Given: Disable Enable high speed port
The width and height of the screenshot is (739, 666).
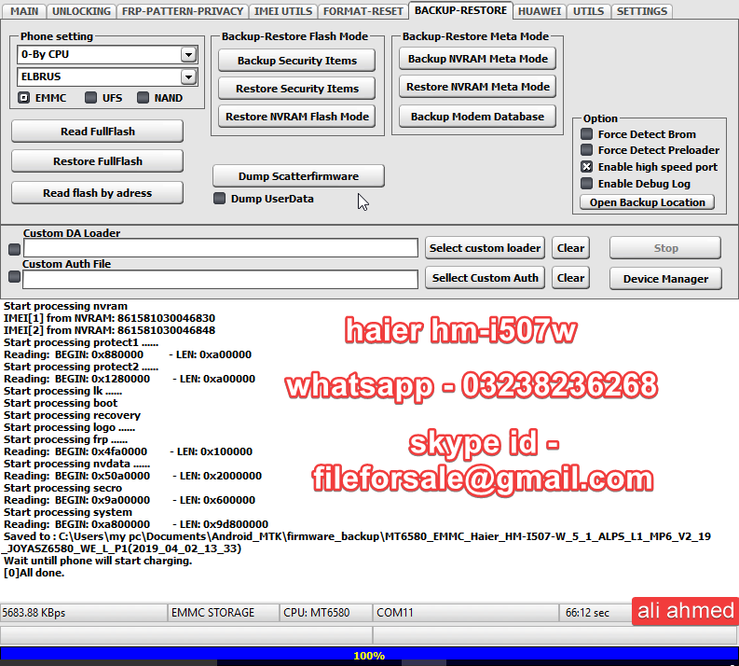Looking at the screenshot, I should [x=586, y=166].
